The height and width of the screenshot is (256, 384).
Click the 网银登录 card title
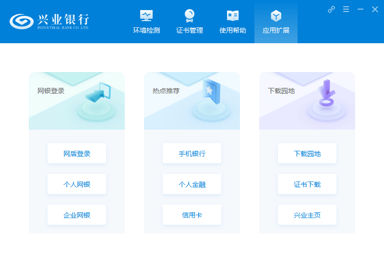click(x=51, y=91)
